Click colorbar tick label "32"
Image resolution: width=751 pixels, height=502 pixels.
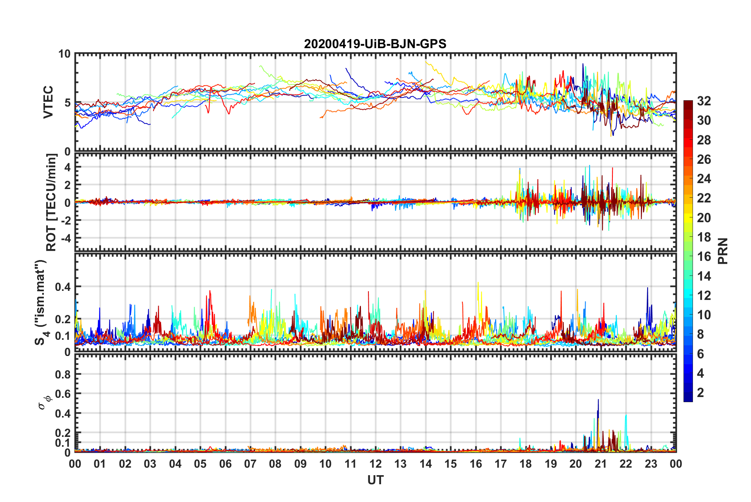pos(704,101)
